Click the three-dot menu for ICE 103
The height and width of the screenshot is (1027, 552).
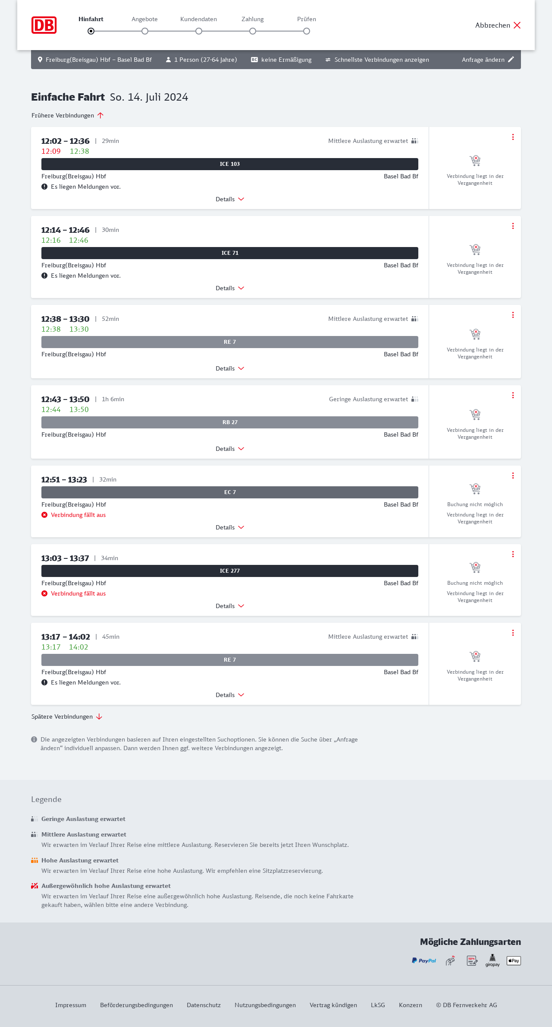coord(513,137)
